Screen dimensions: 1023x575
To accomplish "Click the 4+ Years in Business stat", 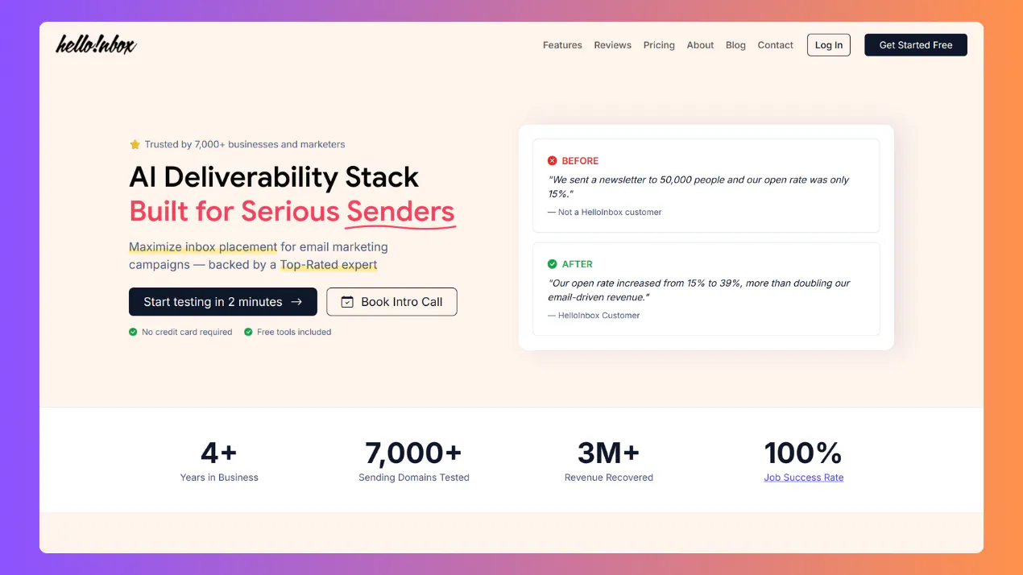I will (219, 461).
